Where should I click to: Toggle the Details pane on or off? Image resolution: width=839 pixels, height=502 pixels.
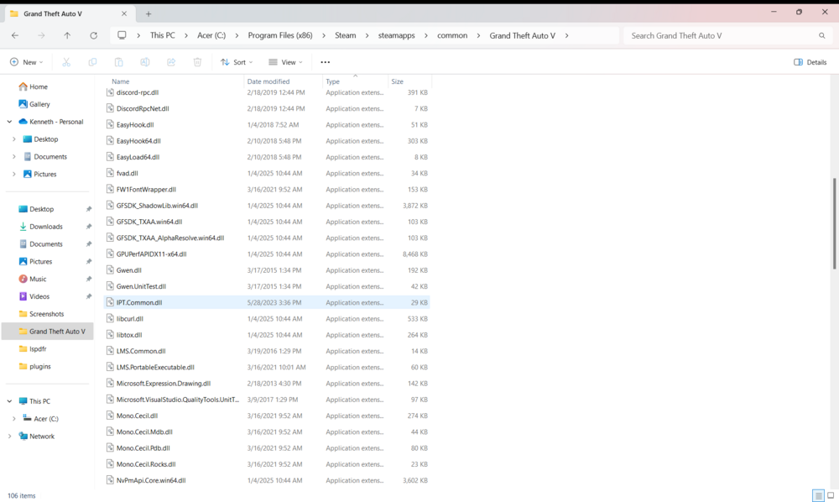[x=808, y=61]
